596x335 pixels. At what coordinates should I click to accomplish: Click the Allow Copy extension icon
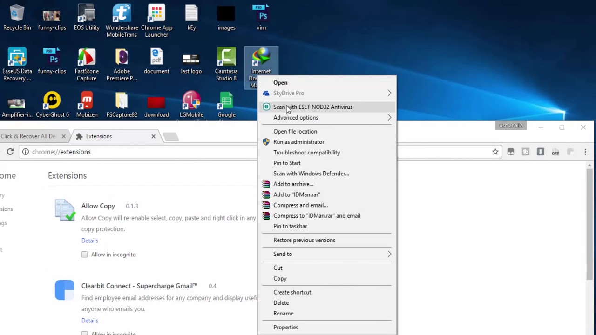coord(65,210)
